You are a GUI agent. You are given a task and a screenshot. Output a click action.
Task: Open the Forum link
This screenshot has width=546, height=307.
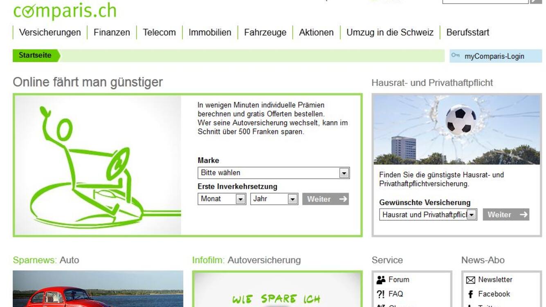[x=399, y=280]
